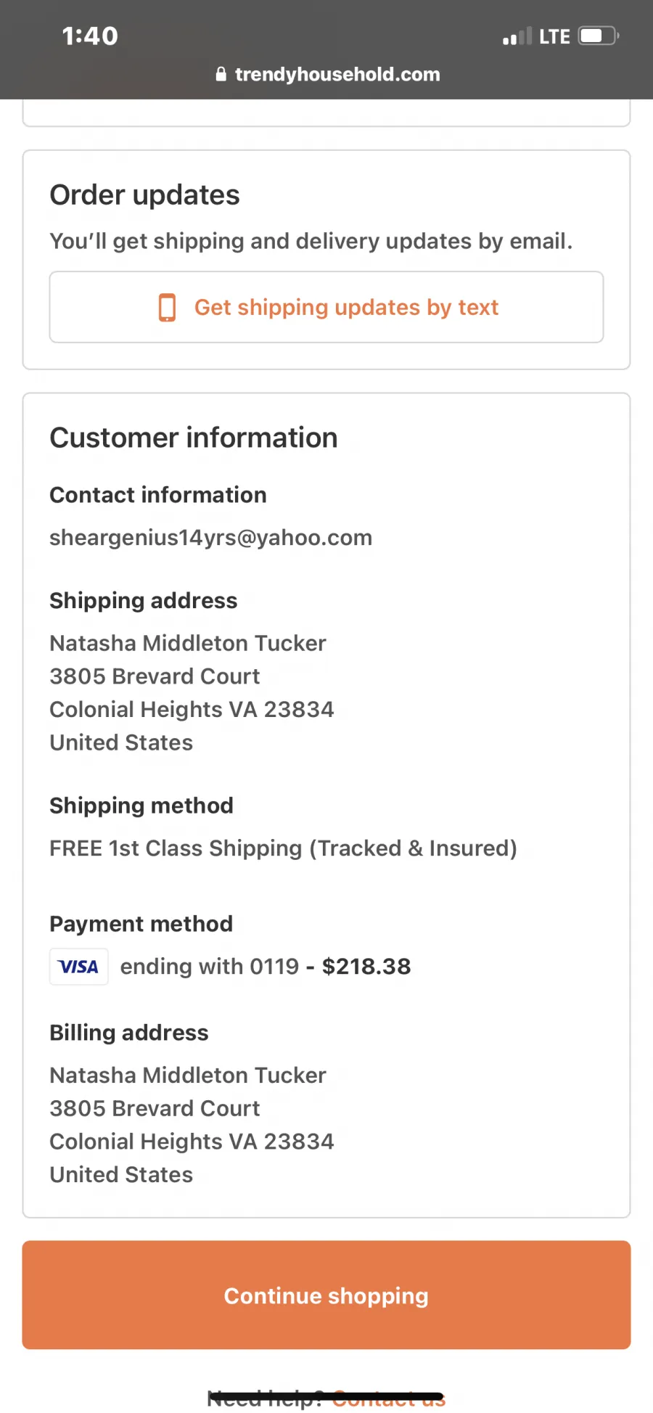
Task: Click the Continue shopping button
Action: point(326,1295)
